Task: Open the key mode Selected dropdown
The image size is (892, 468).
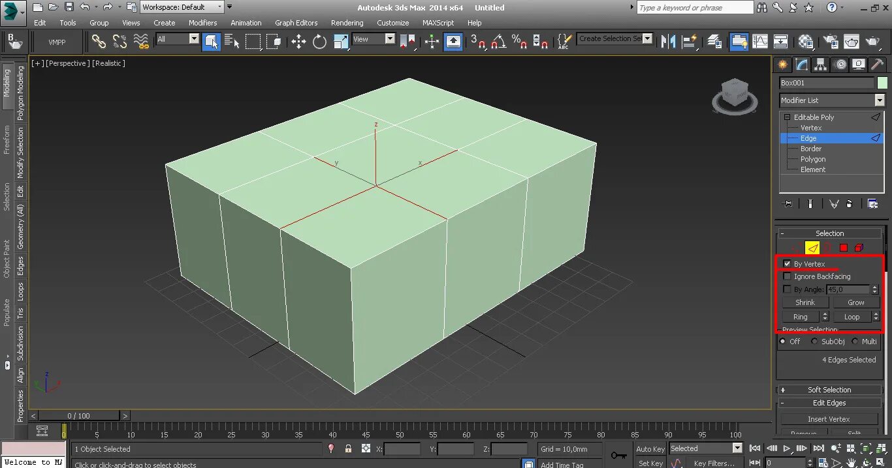Action: (706, 448)
